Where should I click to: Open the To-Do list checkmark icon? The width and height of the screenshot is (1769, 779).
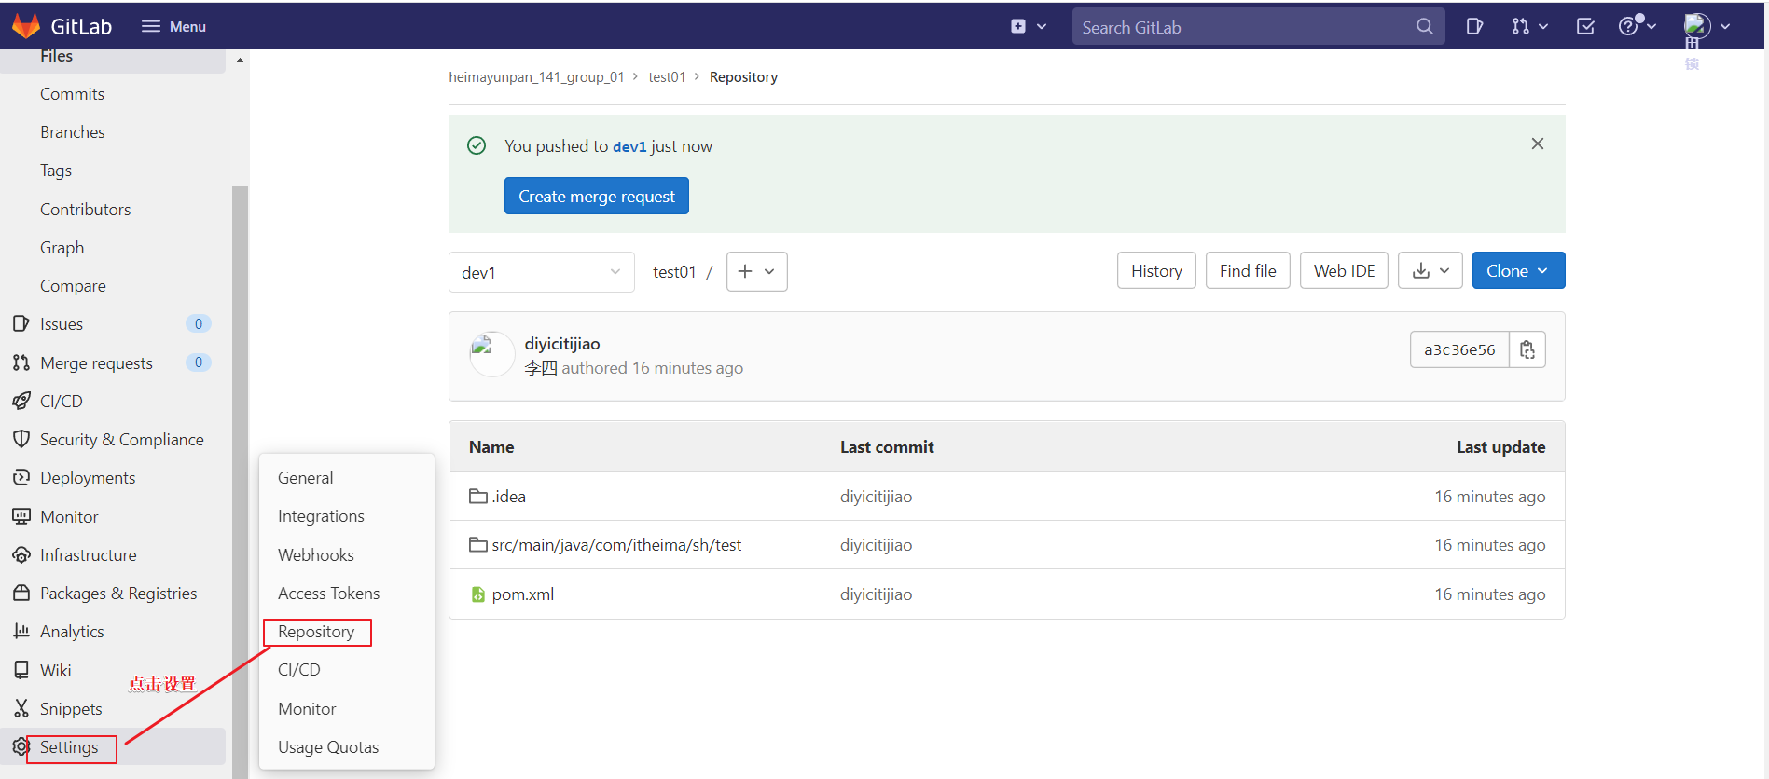[x=1585, y=26]
